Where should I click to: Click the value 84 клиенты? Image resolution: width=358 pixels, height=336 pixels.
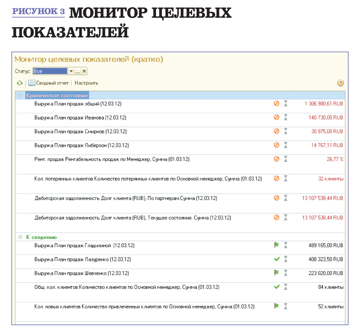330,287
